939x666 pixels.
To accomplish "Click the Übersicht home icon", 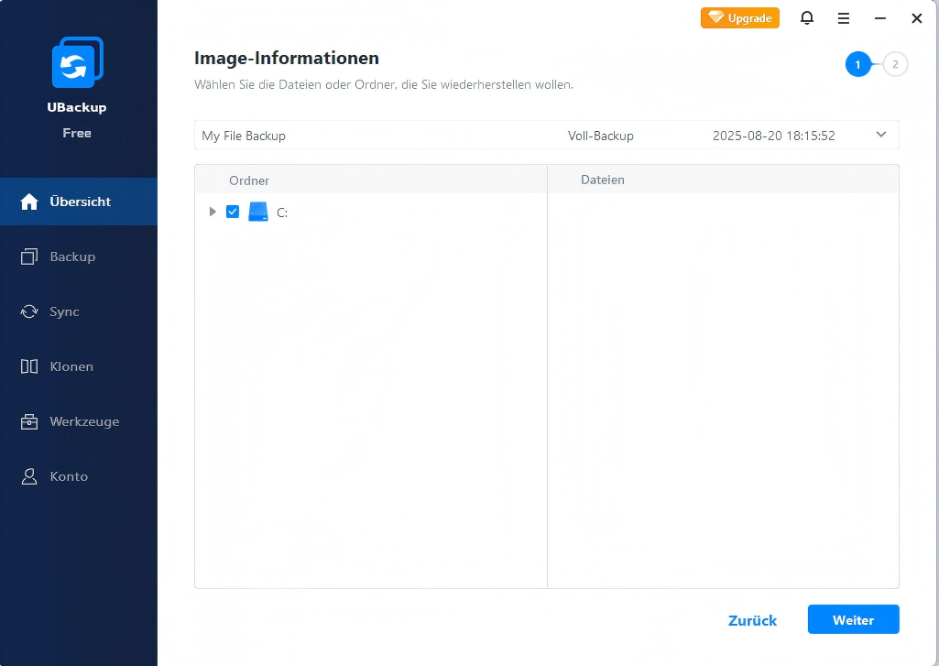I will [x=29, y=202].
